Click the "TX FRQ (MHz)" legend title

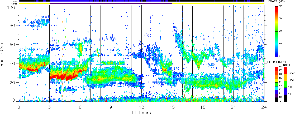(x=276, y=62)
